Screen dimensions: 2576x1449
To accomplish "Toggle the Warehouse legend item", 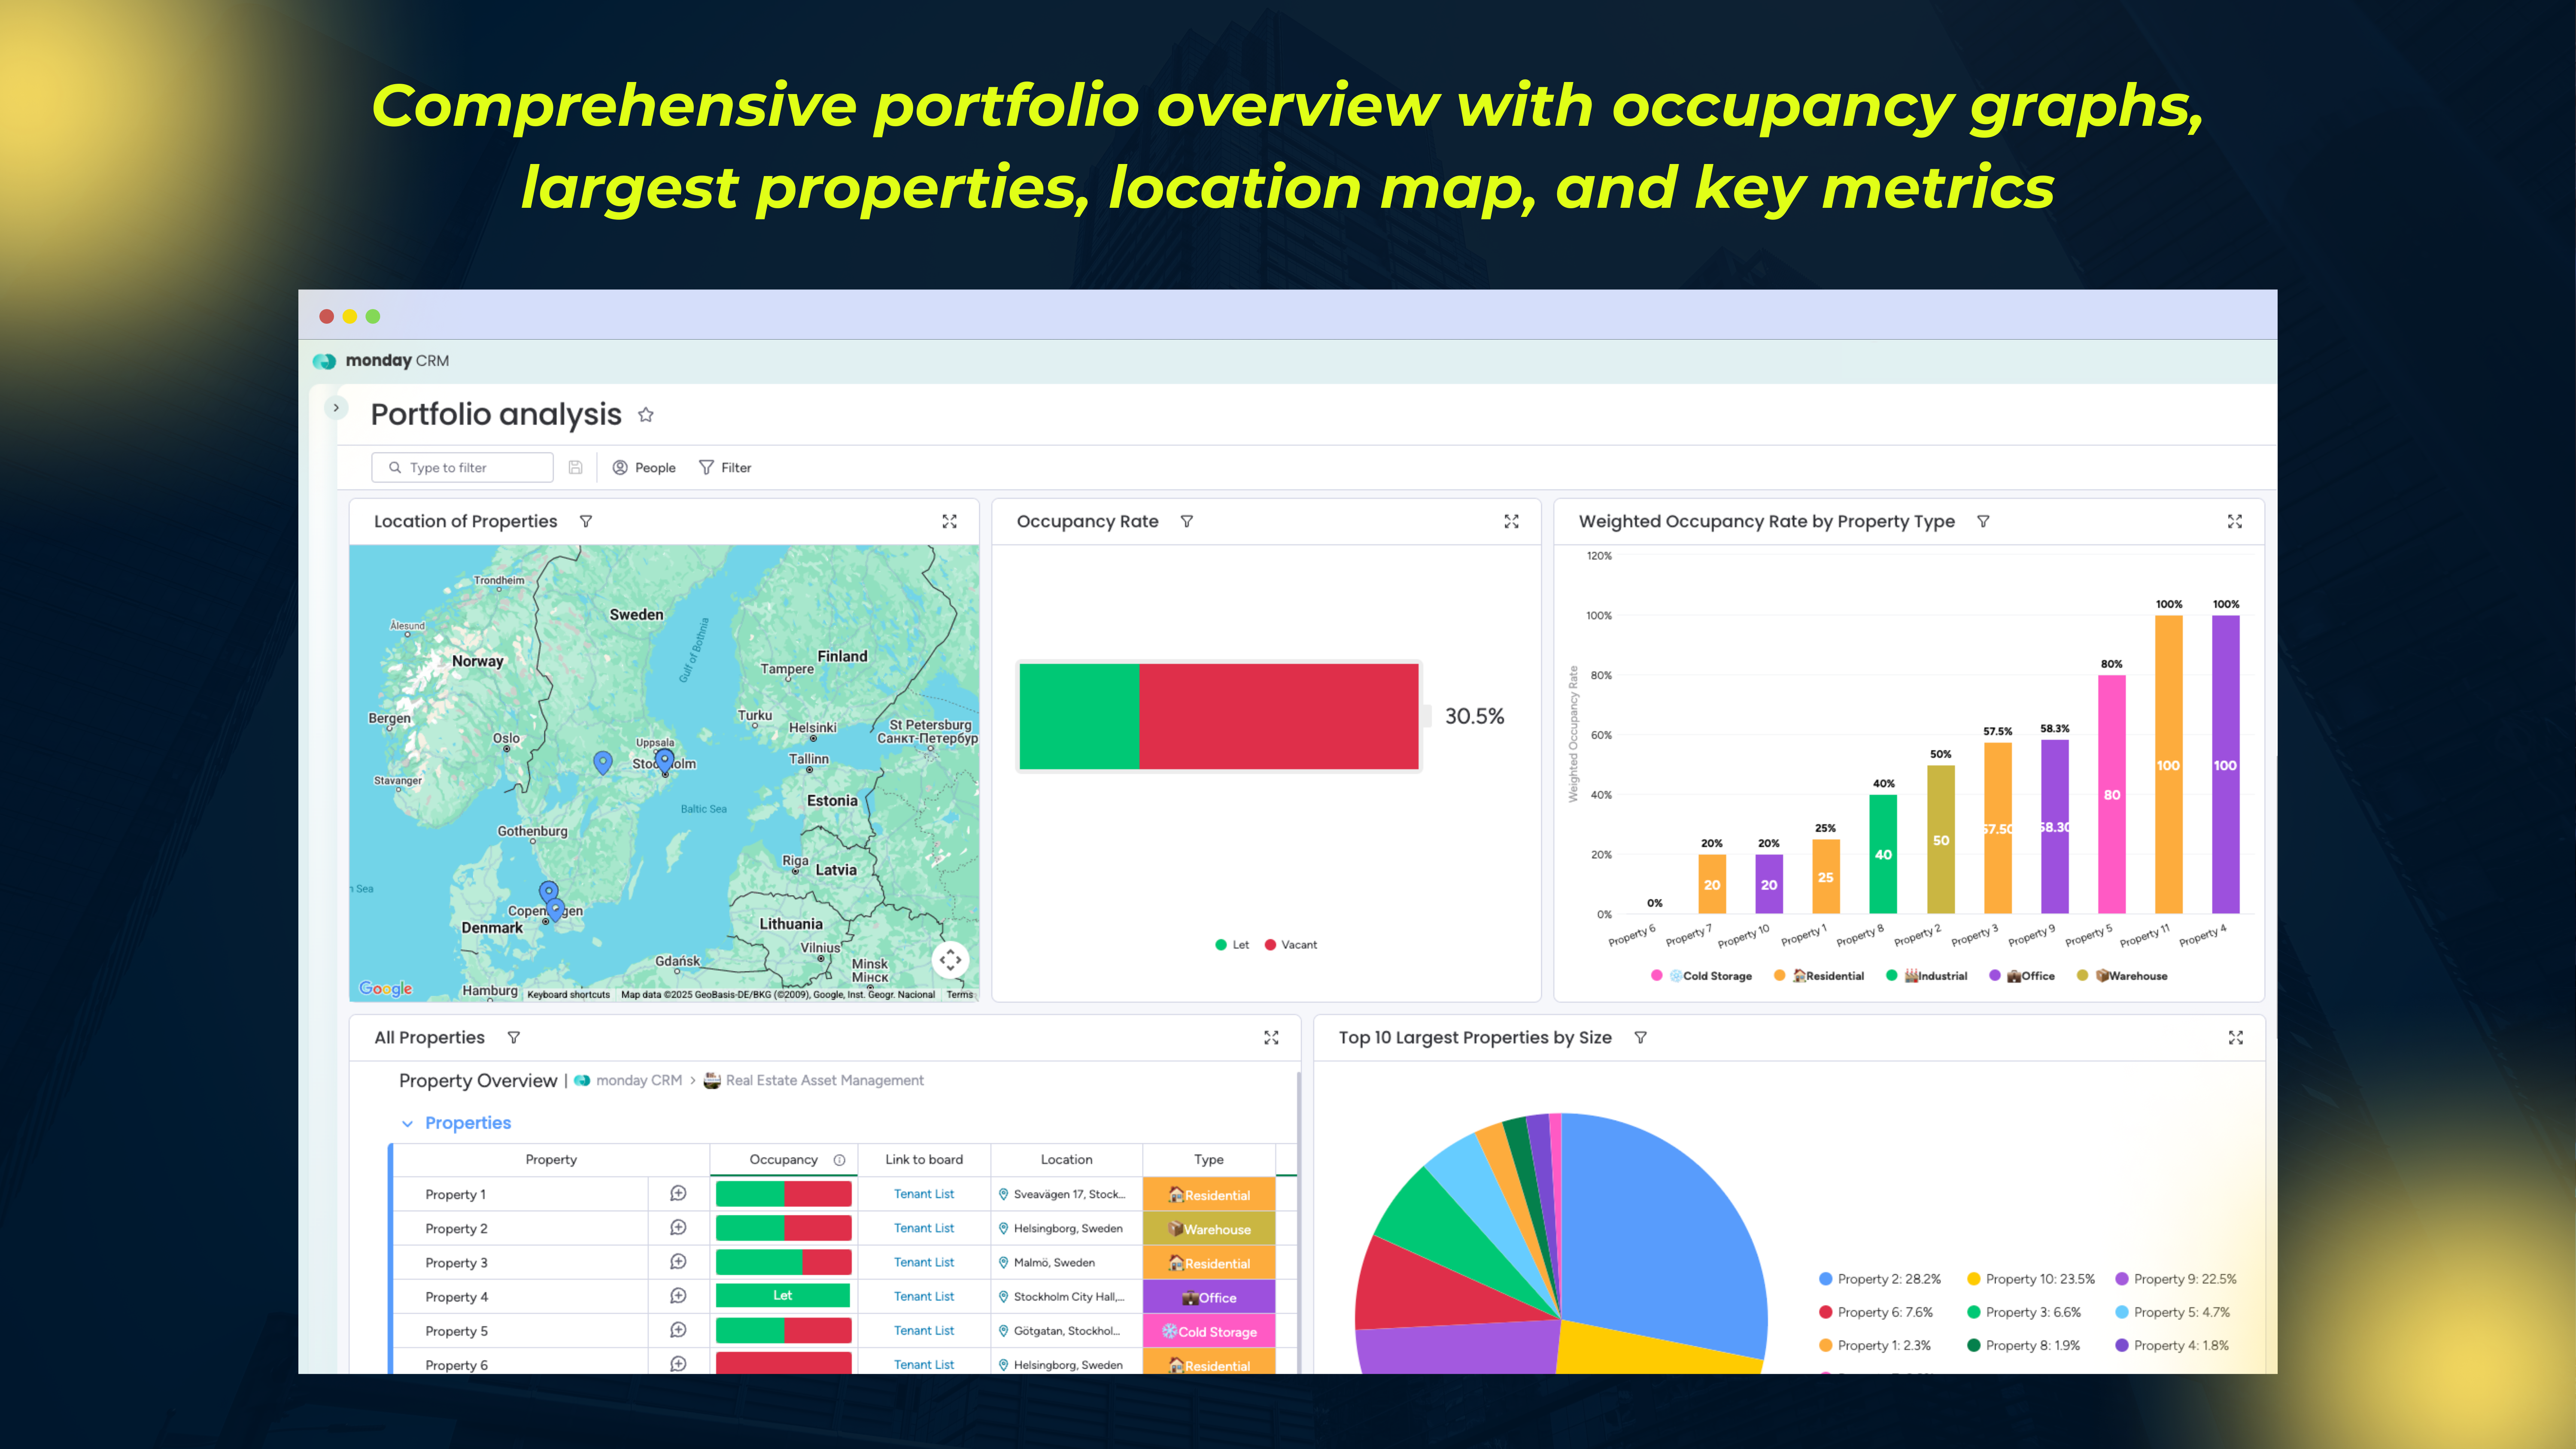I will pyautogui.click(x=2122, y=975).
